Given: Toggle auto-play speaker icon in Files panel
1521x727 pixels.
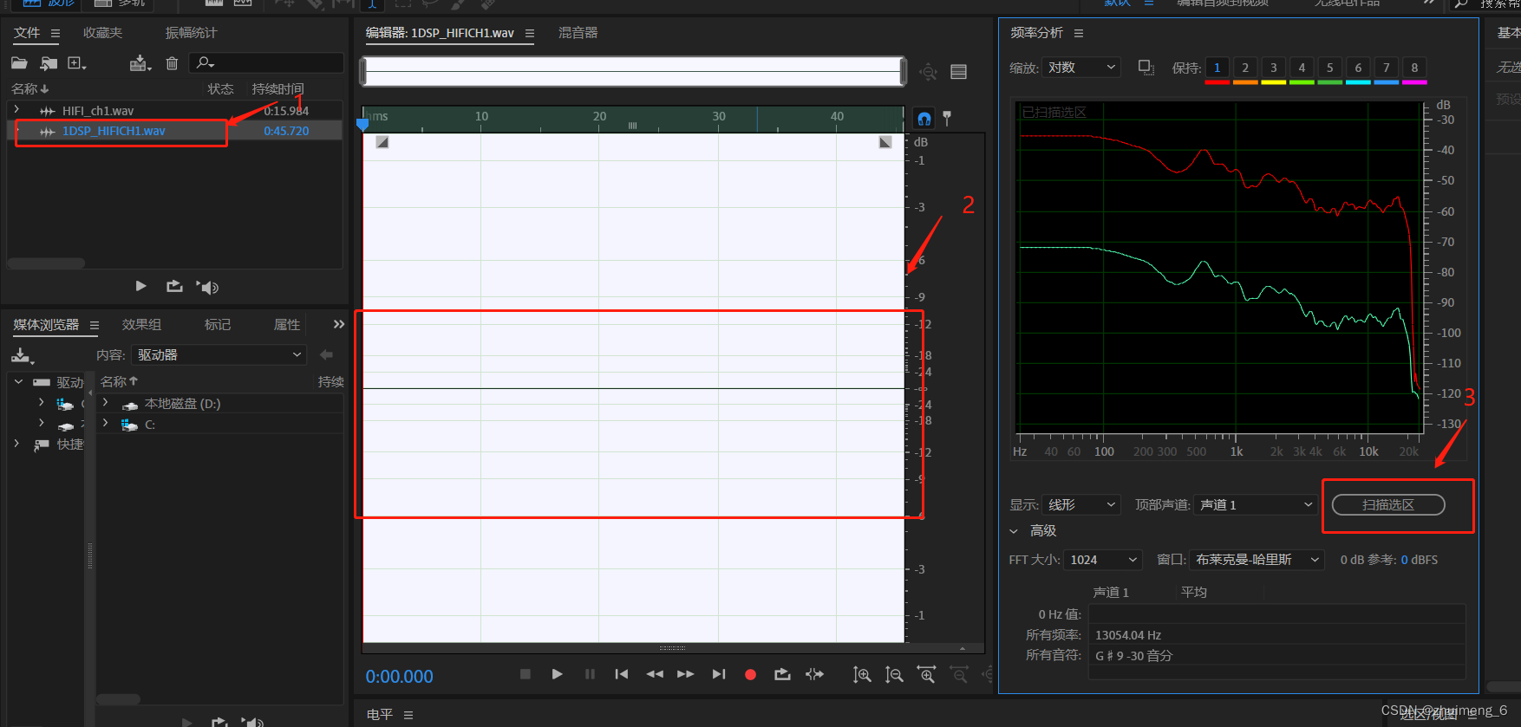Looking at the screenshot, I should pos(207,287).
